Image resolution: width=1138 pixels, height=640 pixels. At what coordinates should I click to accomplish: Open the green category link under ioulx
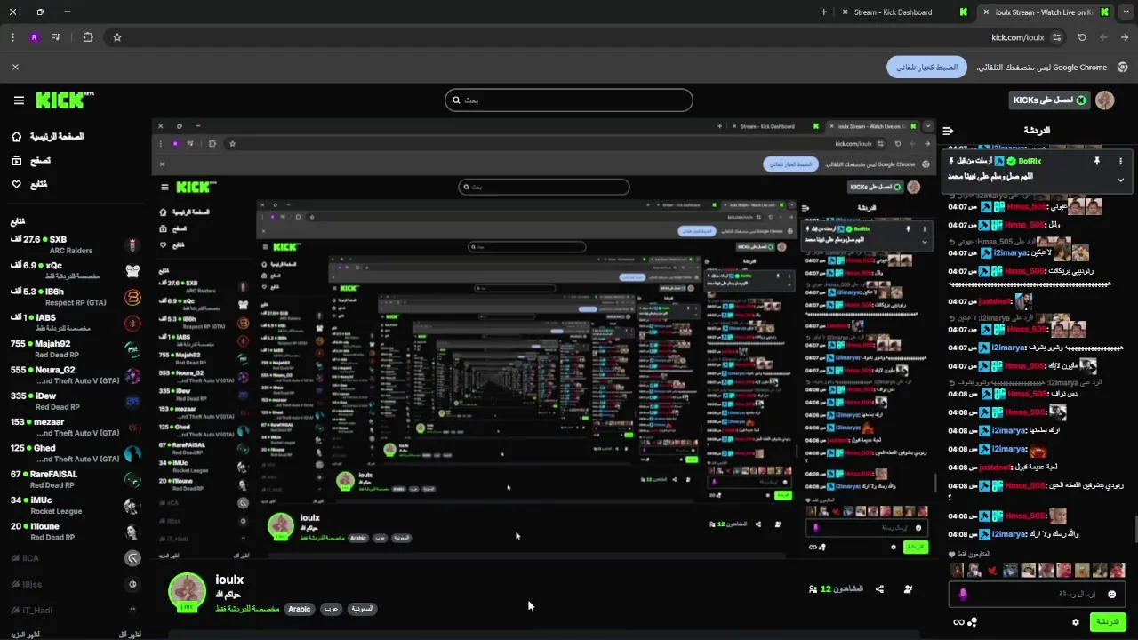(x=247, y=609)
